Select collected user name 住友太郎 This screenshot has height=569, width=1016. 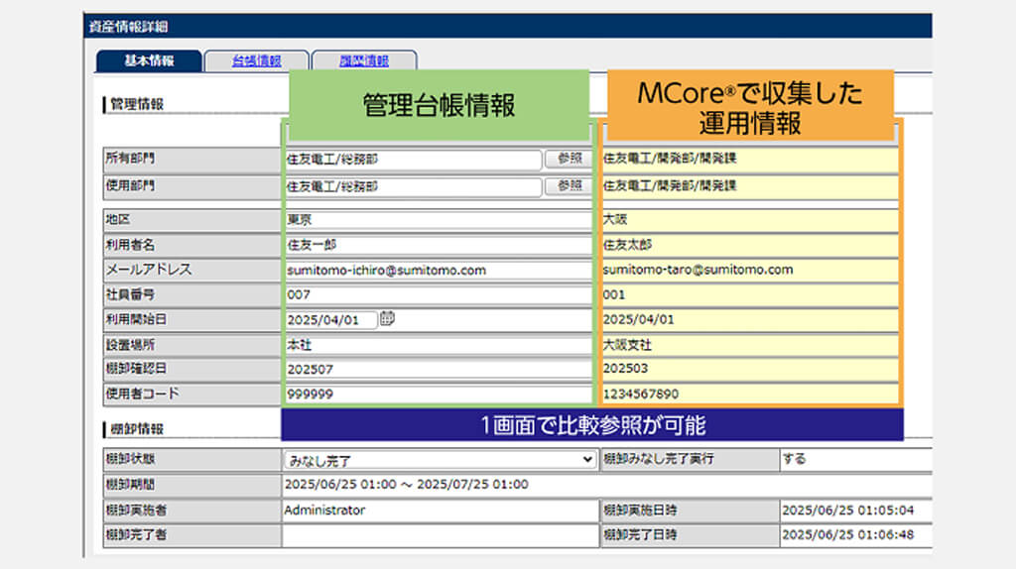tap(627, 245)
